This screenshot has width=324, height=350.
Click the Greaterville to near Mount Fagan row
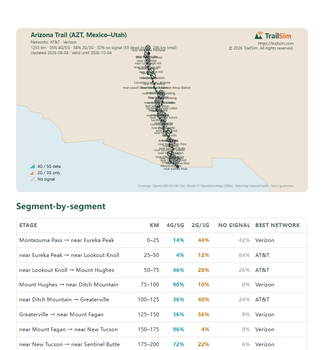(x=162, y=315)
